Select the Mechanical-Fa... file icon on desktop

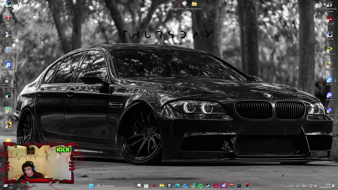[x=177, y=6]
